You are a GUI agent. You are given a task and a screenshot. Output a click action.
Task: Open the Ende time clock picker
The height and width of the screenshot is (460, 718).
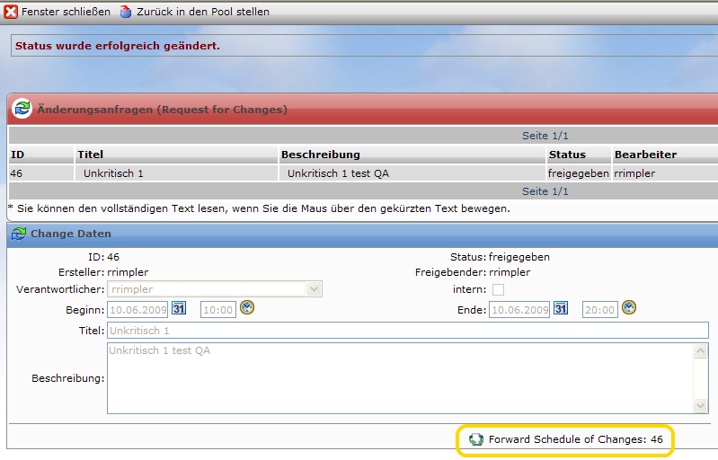629,308
